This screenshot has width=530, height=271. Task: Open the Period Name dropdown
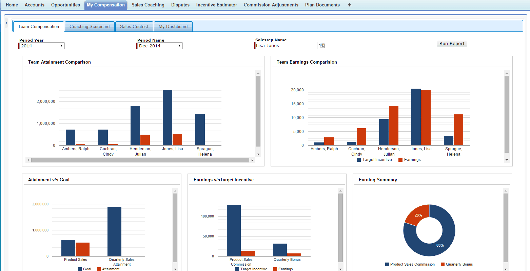(160, 46)
